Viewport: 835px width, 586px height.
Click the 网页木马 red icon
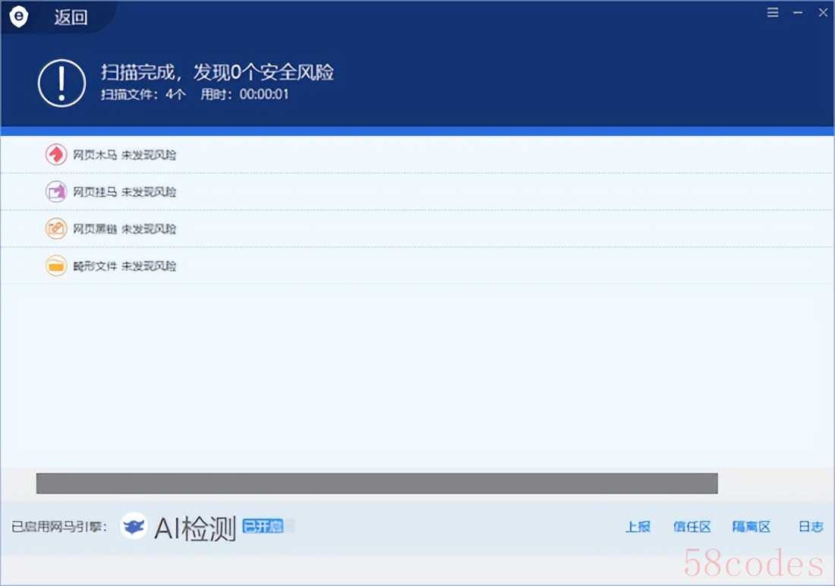tap(56, 155)
